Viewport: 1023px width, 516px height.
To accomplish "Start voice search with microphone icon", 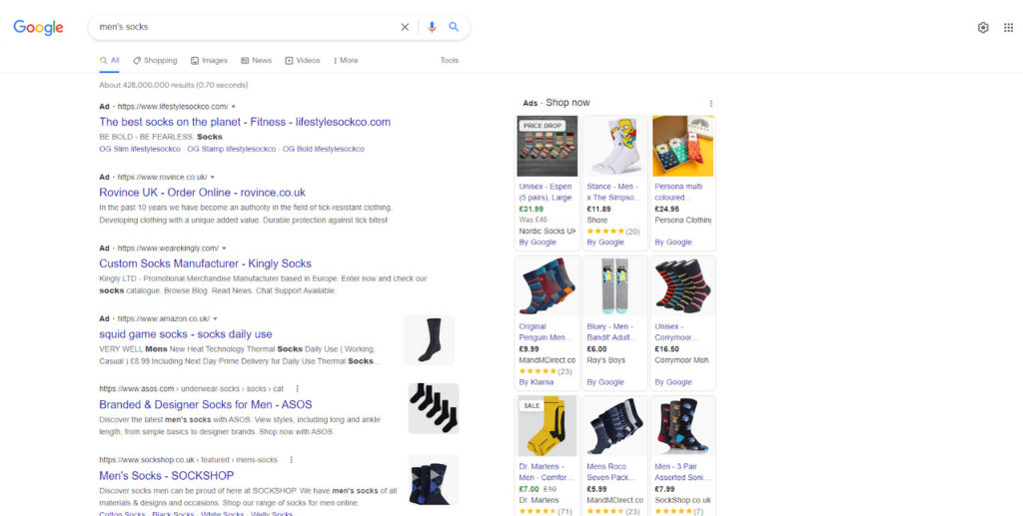I will coord(432,27).
